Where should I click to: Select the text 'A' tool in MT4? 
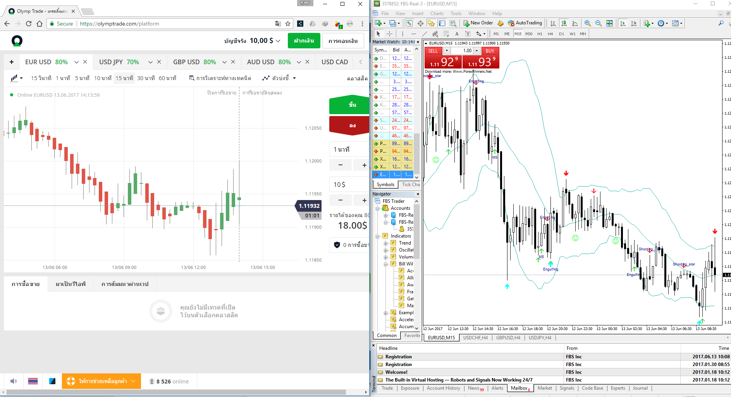pos(457,34)
